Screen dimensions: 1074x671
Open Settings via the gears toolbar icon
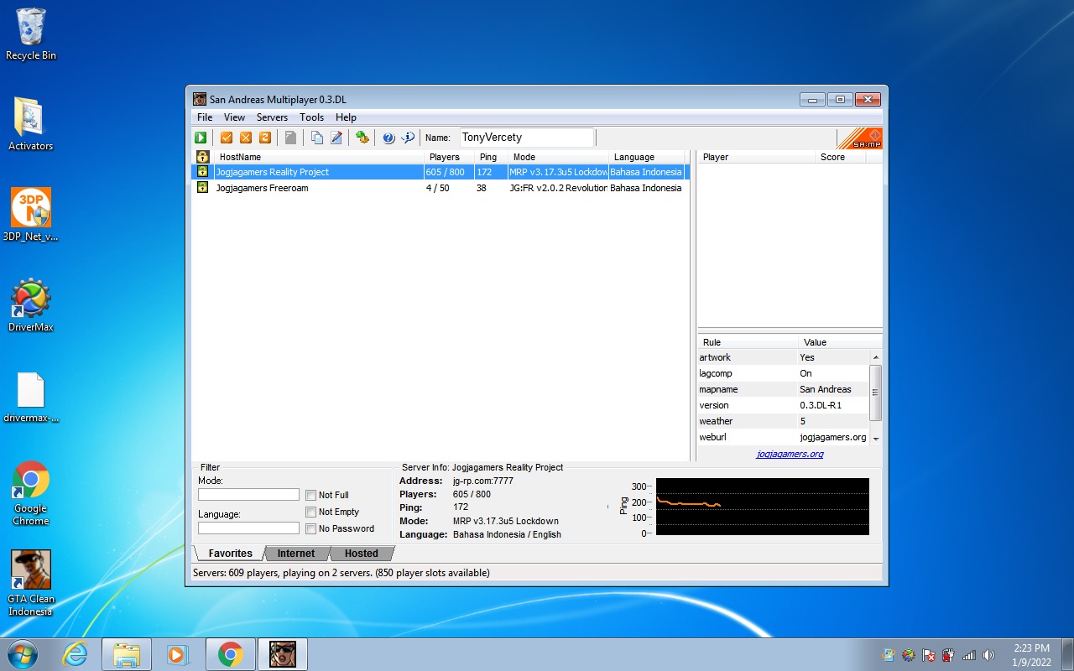(362, 138)
